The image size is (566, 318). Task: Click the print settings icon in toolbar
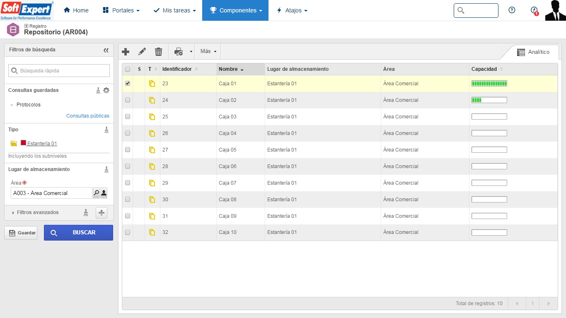tap(179, 51)
